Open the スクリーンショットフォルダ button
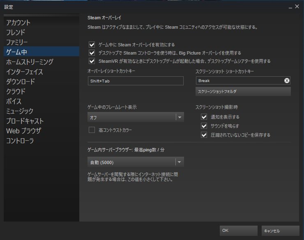 [243, 91]
